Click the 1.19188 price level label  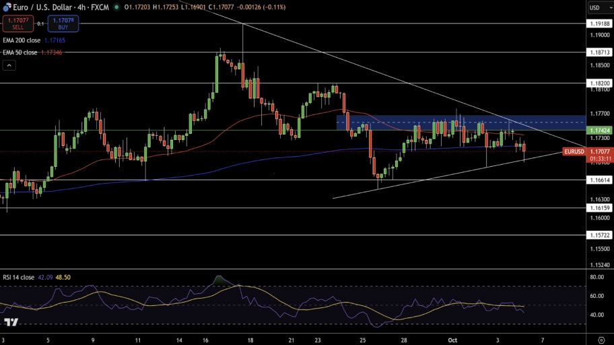point(599,24)
